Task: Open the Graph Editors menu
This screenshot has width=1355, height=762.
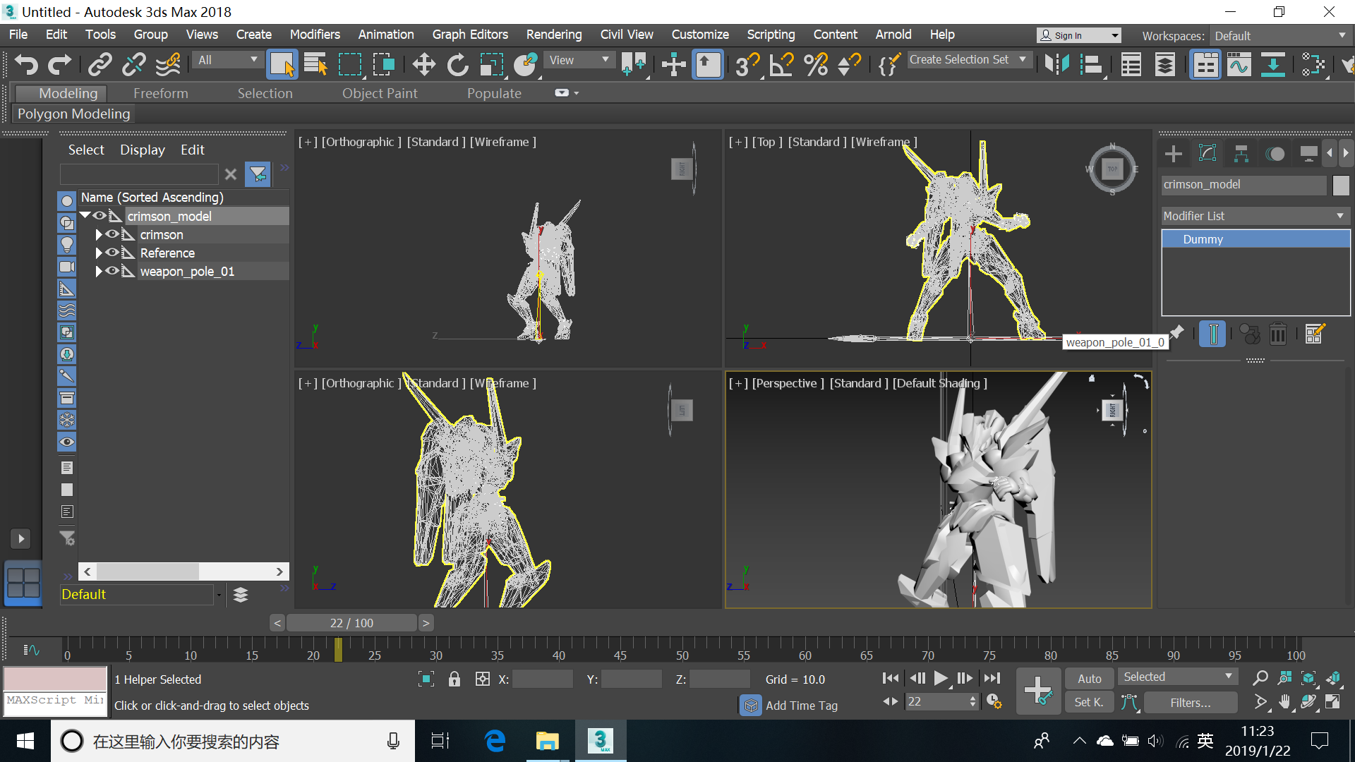Action: click(x=470, y=35)
